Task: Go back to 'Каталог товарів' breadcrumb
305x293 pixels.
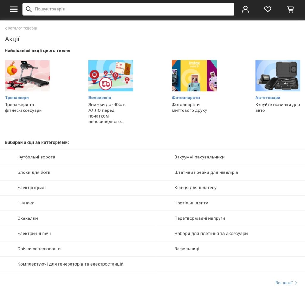Action: tap(21, 28)
